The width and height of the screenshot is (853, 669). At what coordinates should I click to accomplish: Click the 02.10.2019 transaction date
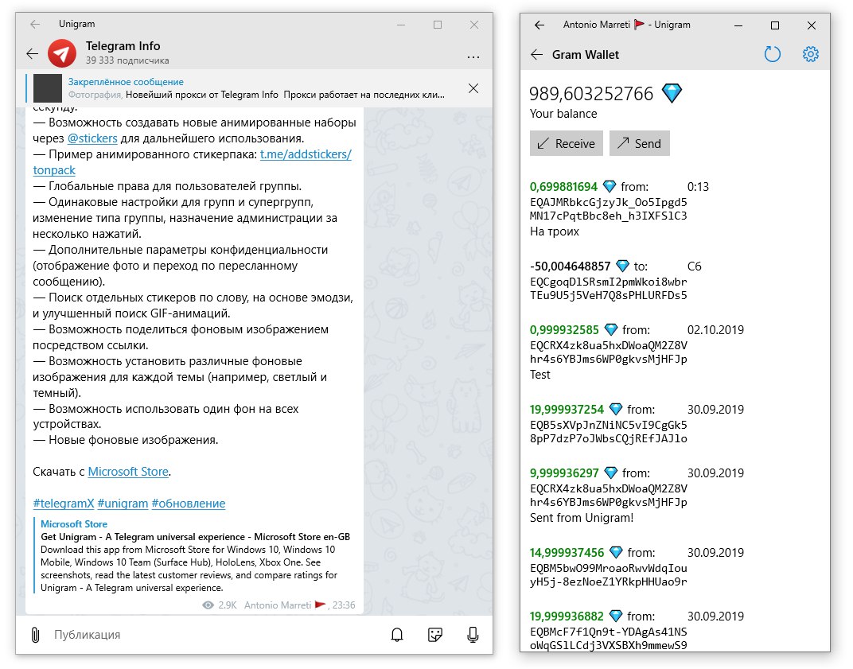pos(715,329)
